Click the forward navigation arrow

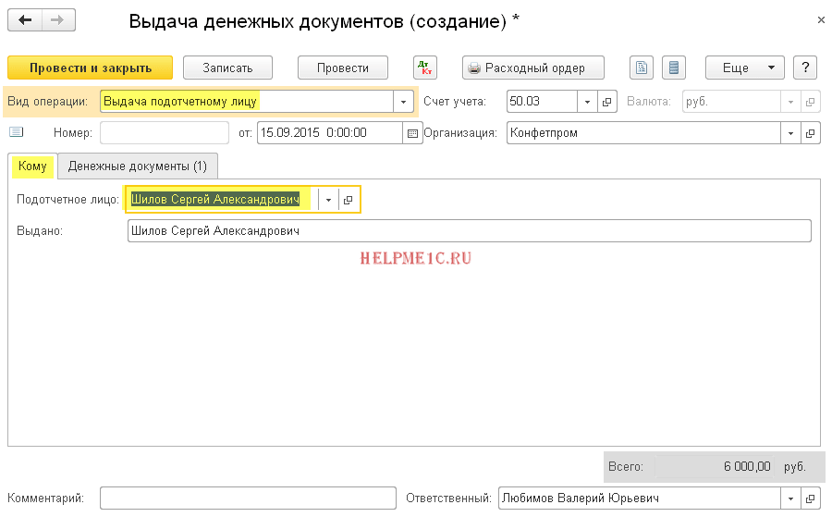click(x=58, y=20)
